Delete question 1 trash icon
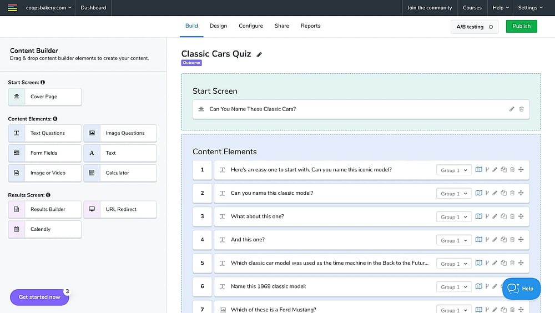 512,170
